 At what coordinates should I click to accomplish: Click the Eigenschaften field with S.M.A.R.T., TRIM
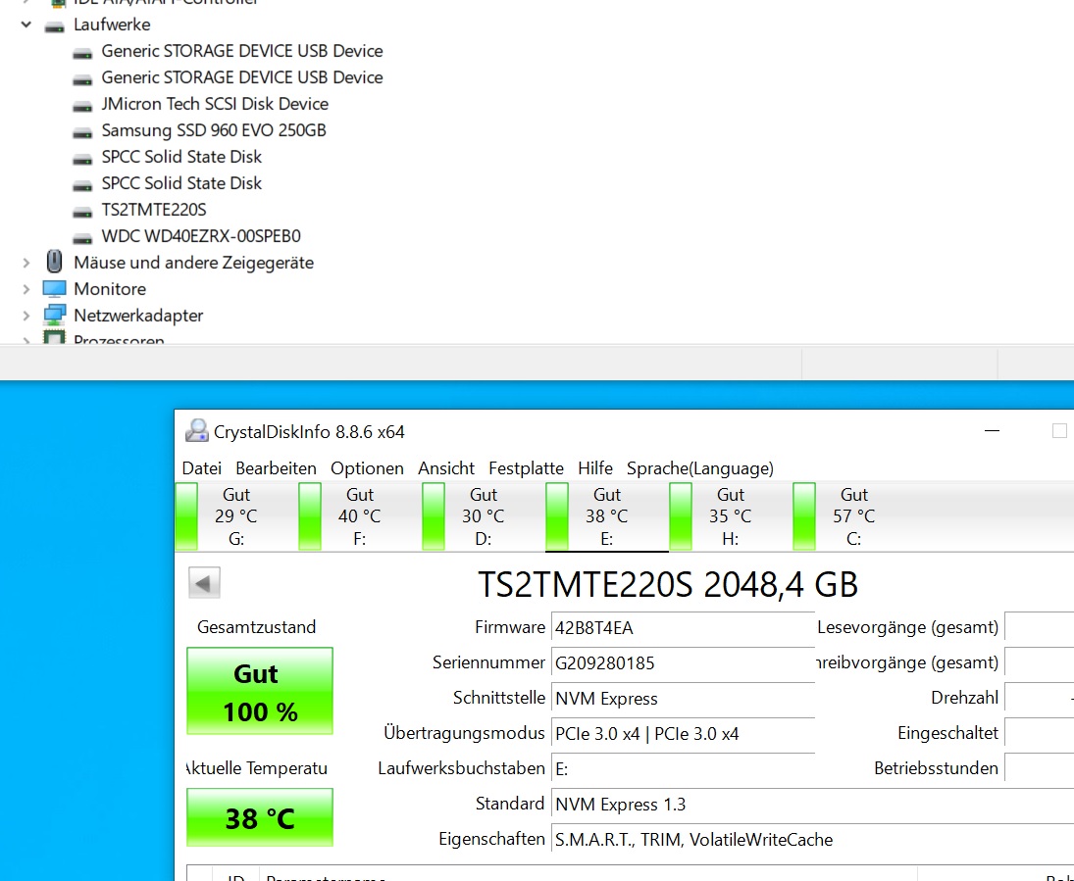click(812, 839)
